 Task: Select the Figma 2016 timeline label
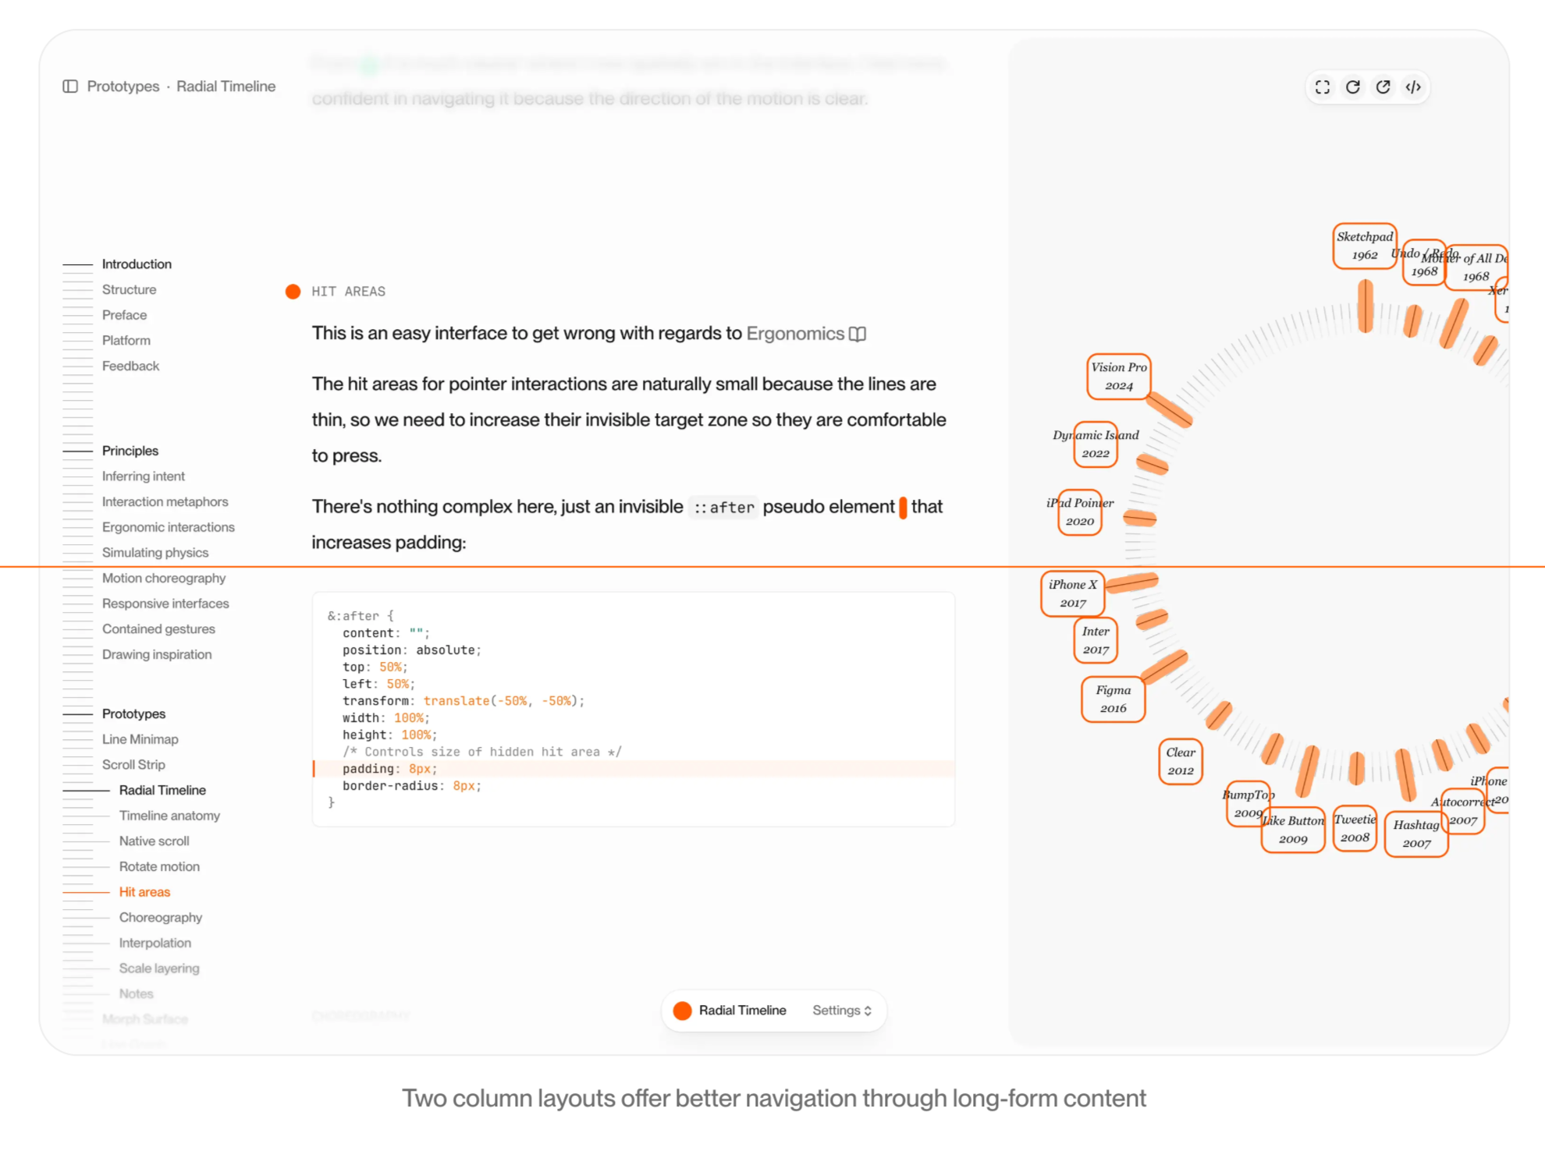(1113, 699)
